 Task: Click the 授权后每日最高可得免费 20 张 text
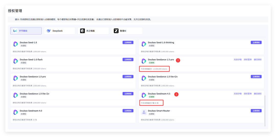[25, 120]
